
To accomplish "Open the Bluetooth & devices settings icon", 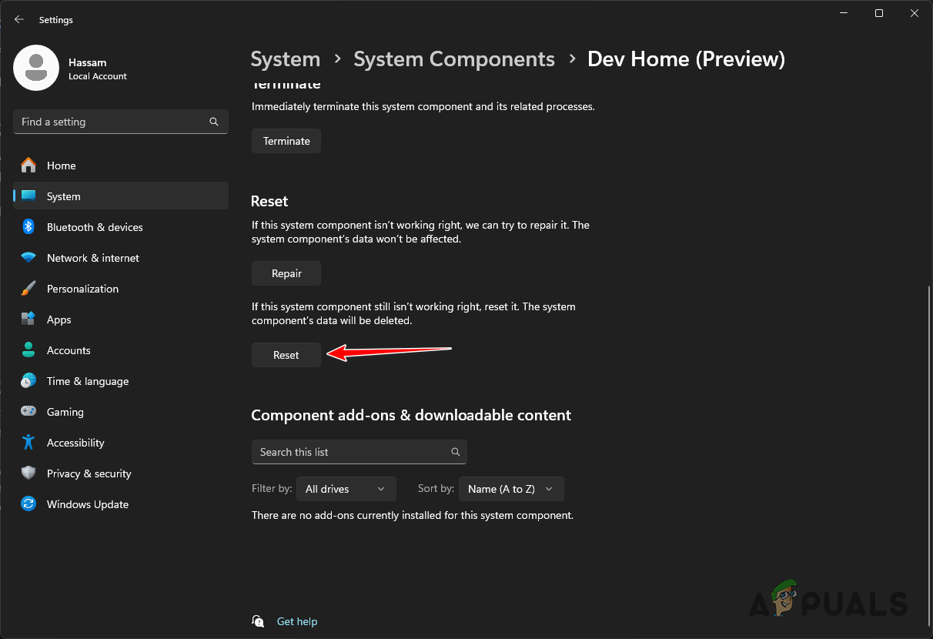I will (28, 227).
